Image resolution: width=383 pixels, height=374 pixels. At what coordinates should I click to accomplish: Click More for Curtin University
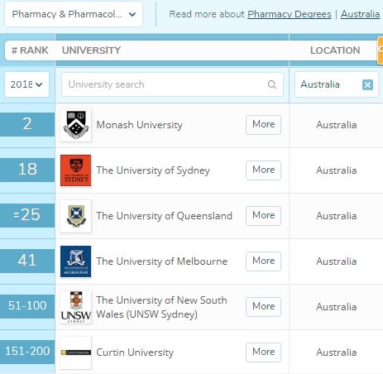click(263, 352)
